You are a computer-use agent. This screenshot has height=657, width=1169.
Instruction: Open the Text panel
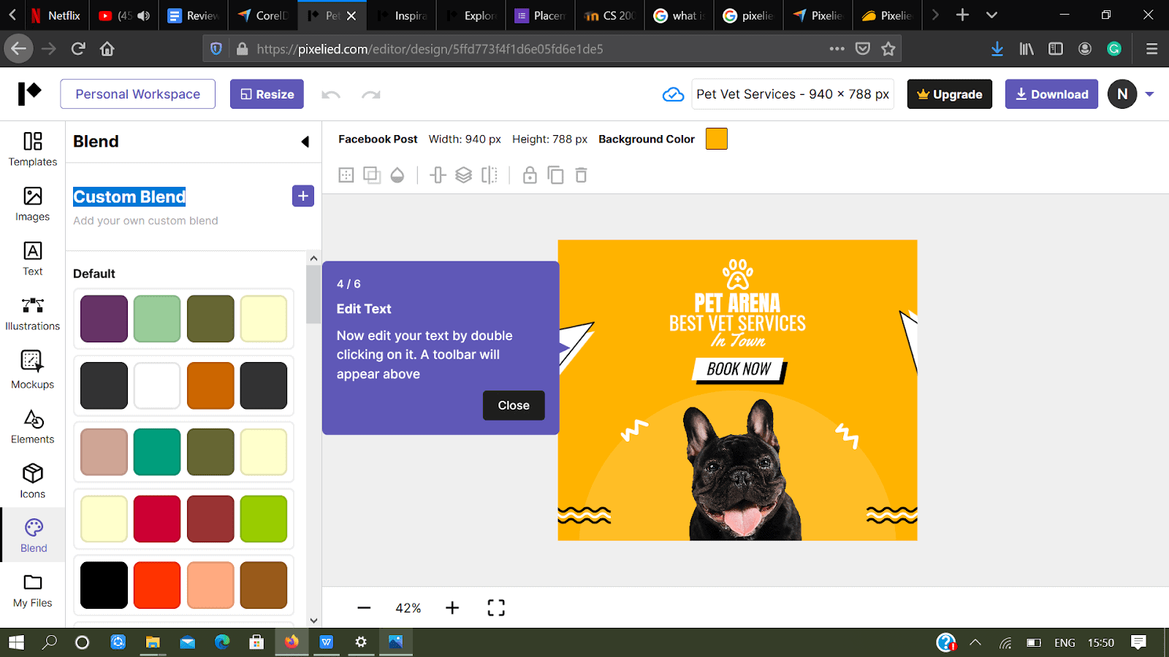pyautogui.click(x=33, y=258)
